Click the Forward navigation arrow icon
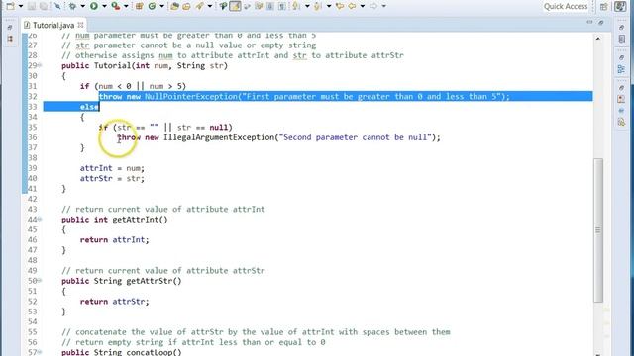The height and width of the screenshot is (356, 634). pos(373,6)
